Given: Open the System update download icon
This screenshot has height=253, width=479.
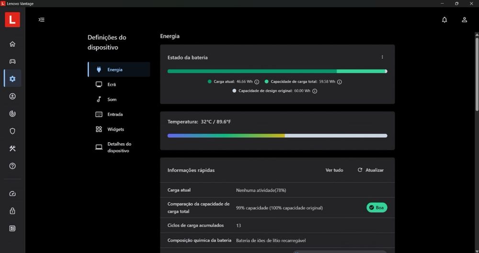Looking at the screenshot, I should [x=12, y=96].
